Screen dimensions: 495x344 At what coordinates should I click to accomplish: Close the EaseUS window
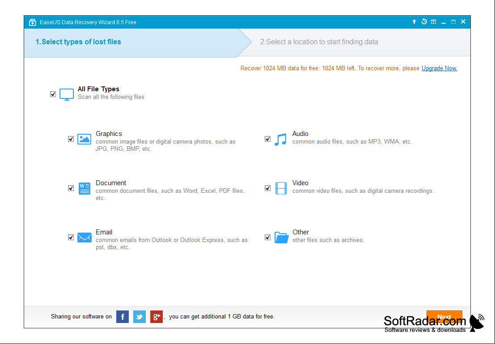(x=463, y=21)
